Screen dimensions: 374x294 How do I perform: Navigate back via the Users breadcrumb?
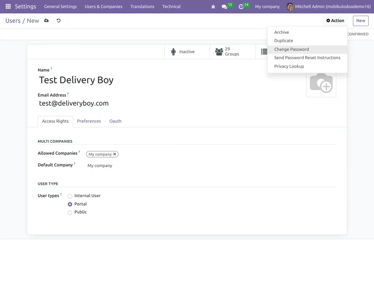(13, 21)
